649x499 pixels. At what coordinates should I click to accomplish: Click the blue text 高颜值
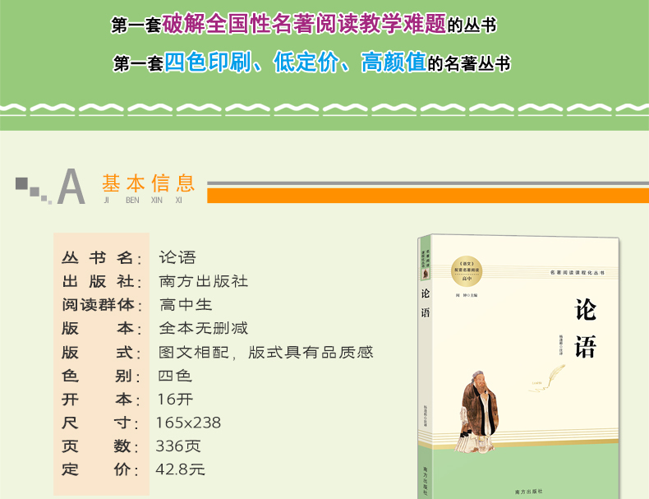point(394,62)
